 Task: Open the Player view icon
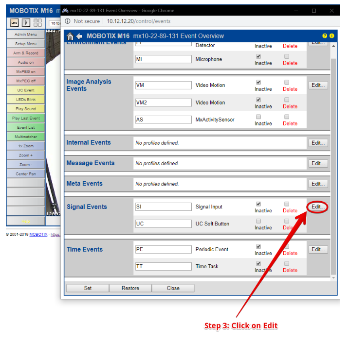pyautogui.click(x=26, y=23)
